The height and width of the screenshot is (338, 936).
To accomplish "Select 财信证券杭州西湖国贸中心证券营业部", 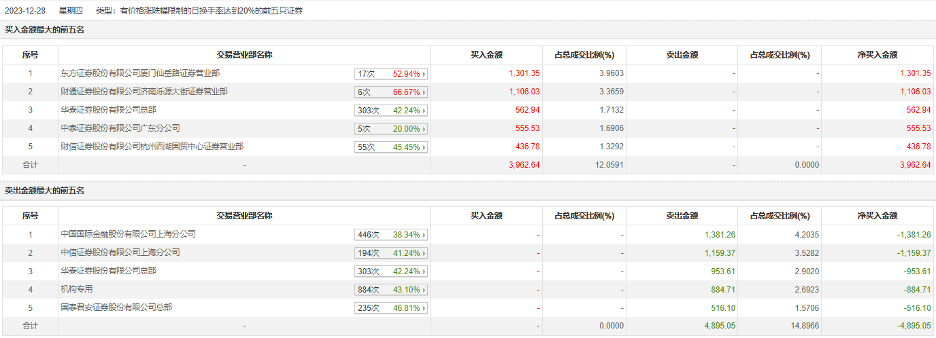I will click(152, 147).
